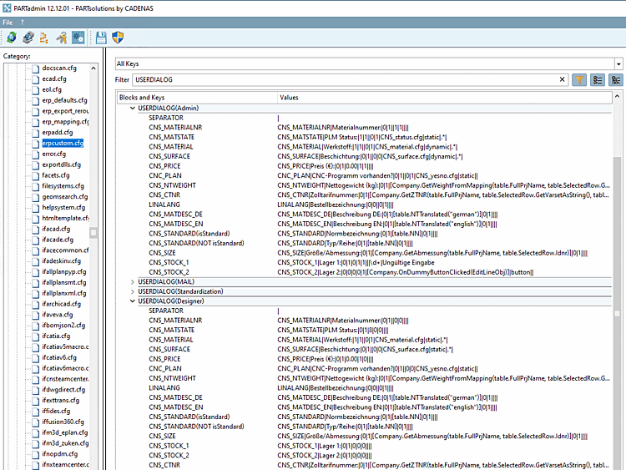Click the Values column header

(x=445, y=98)
